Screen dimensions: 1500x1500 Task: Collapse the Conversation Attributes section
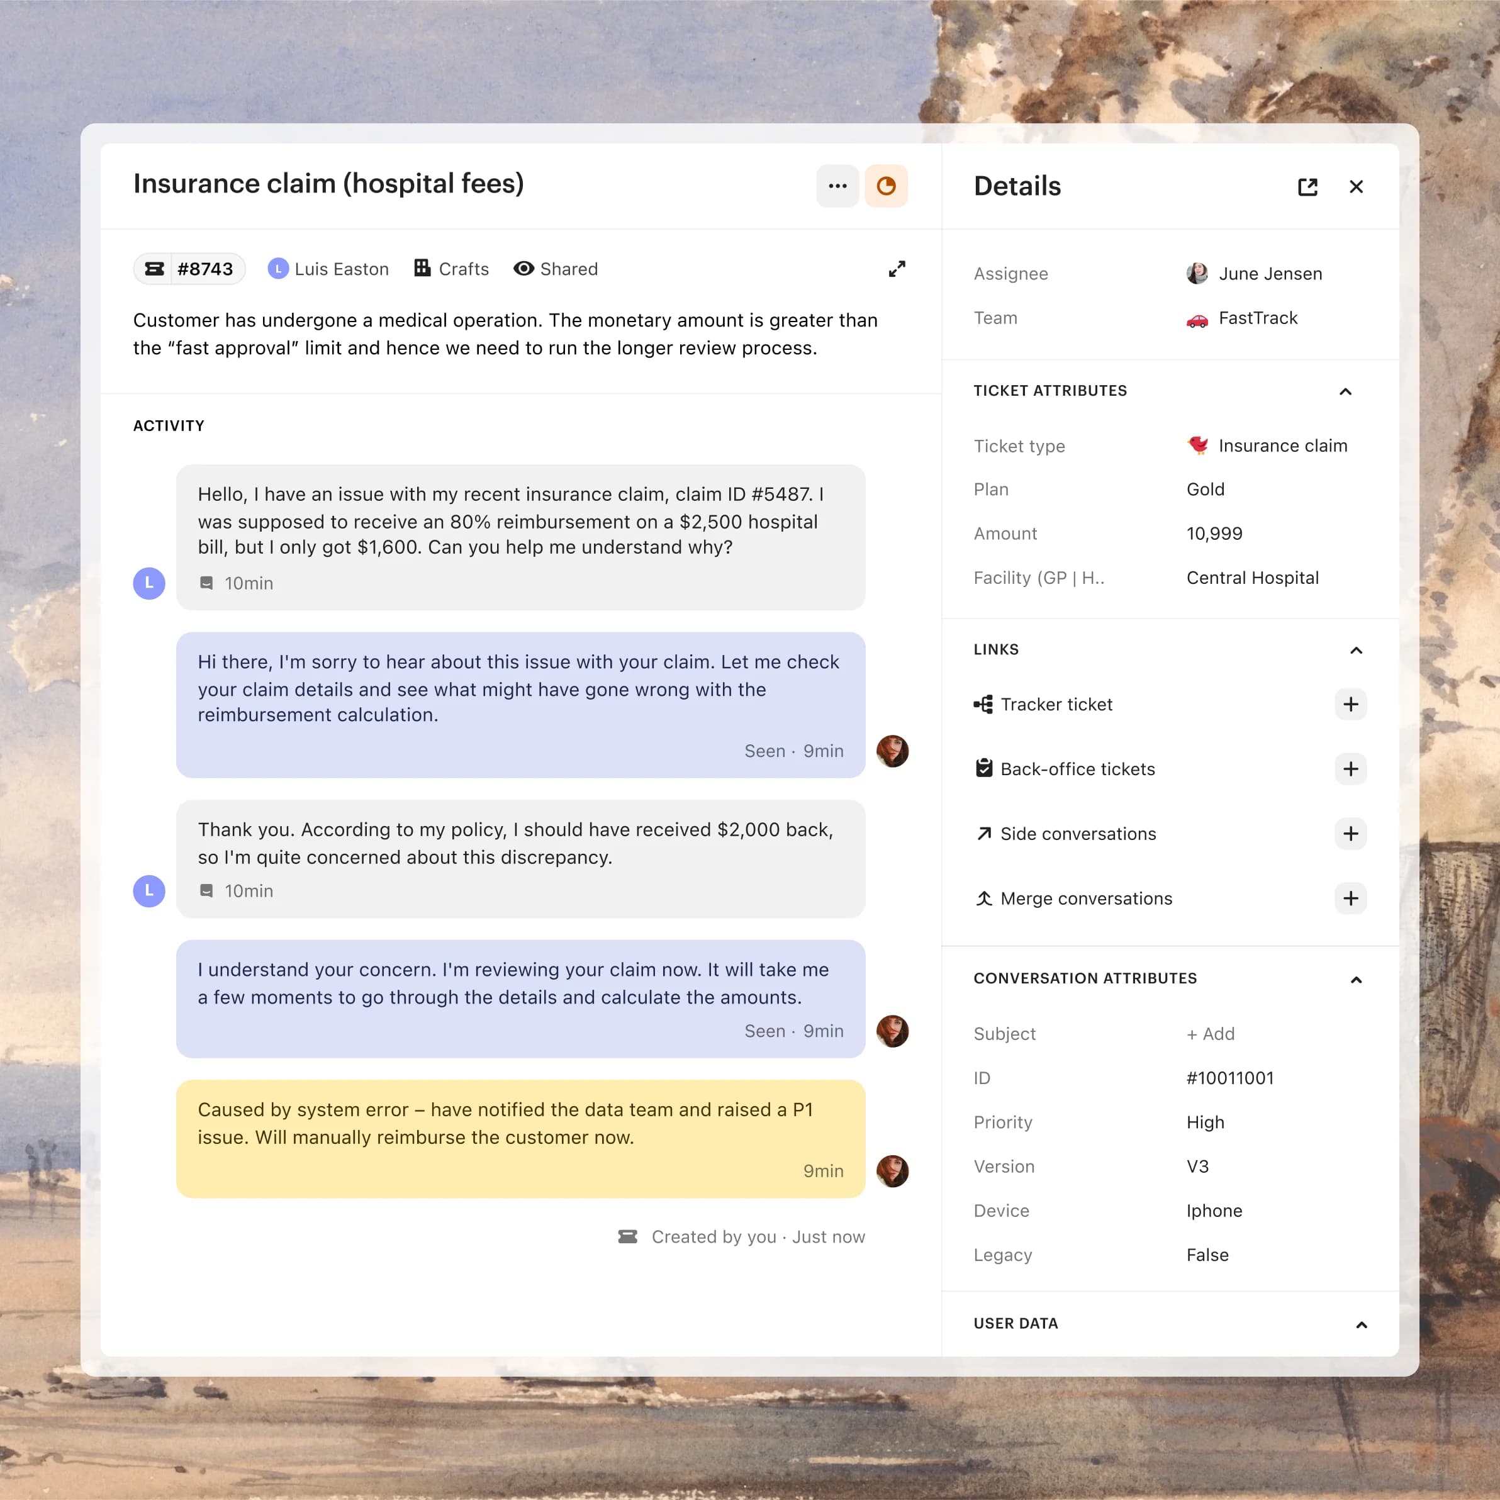[1357, 979]
